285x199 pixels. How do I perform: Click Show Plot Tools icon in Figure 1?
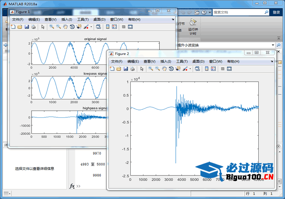(130, 27)
